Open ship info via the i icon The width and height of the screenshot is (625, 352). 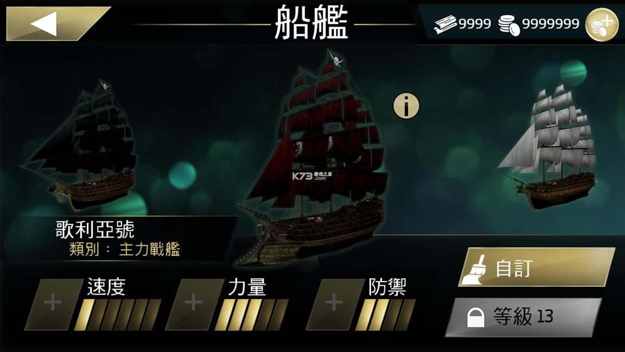tap(406, 106)
